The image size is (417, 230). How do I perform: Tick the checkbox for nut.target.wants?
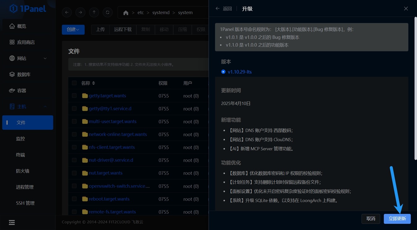pyautogui.click(x=74, y=173)
